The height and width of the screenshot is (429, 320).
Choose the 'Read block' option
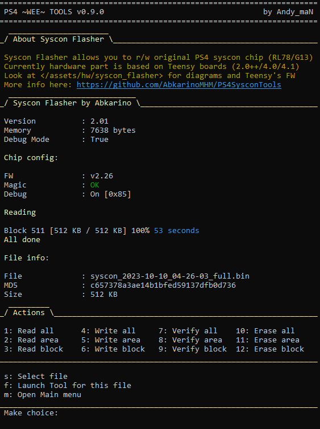34,349
